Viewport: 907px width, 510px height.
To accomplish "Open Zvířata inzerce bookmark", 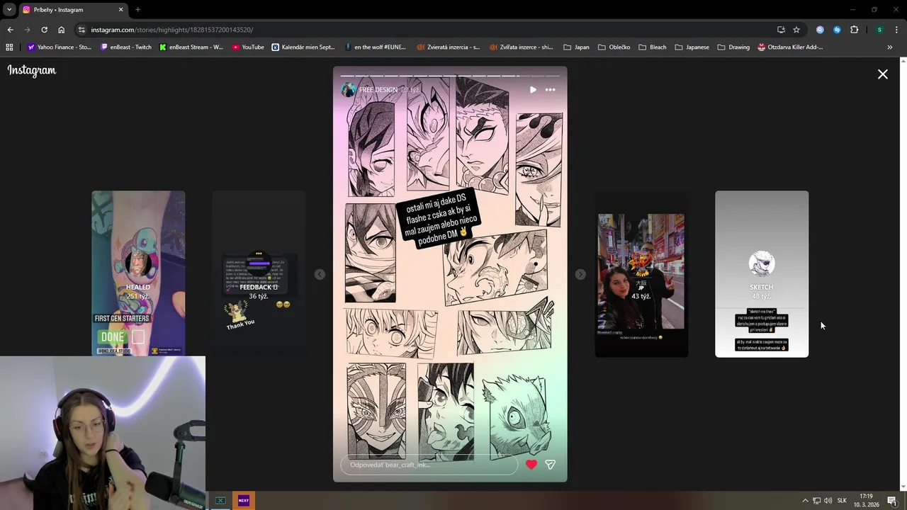I will click(x=521, y=47).
